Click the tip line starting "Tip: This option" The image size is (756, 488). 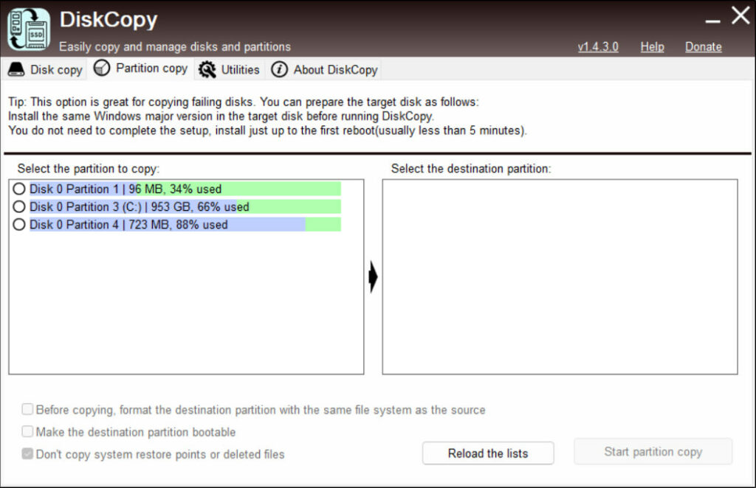(x=244, y=102)
